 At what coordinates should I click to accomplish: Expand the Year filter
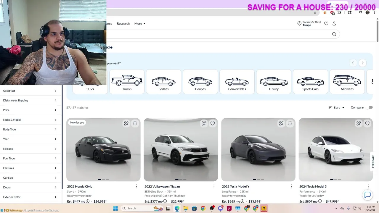(30, 139)
